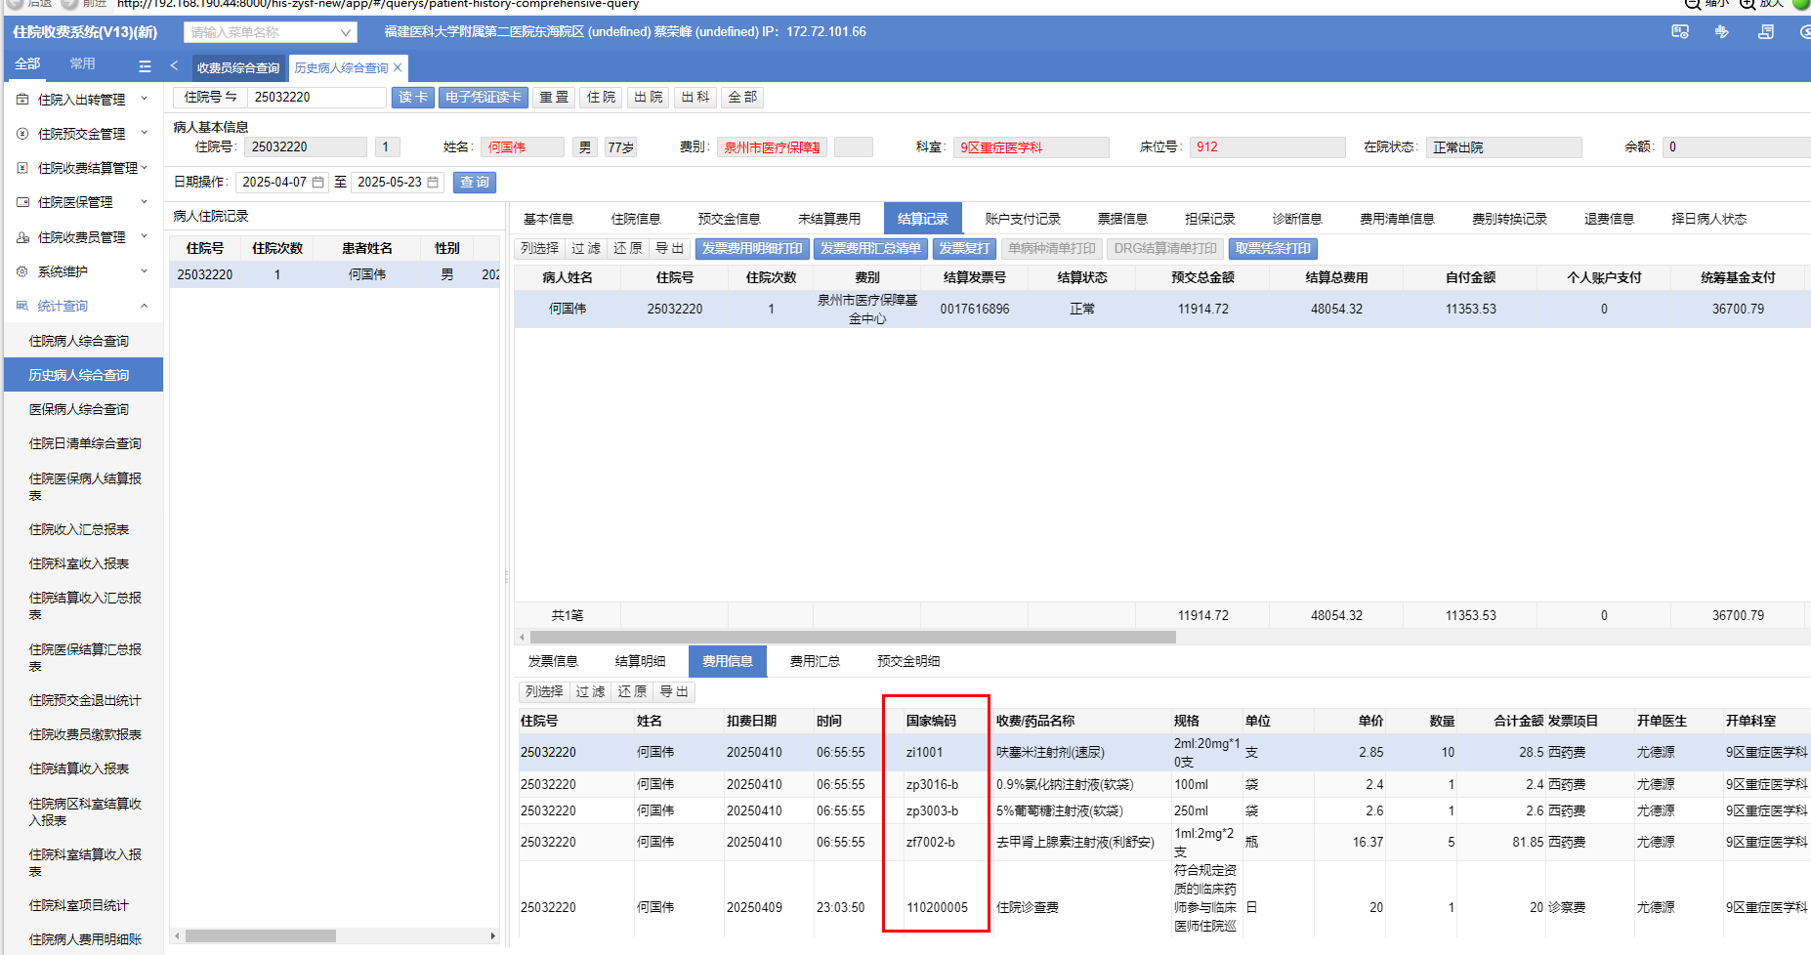Switch to the 费用汇总 tab

pos(815,661)
